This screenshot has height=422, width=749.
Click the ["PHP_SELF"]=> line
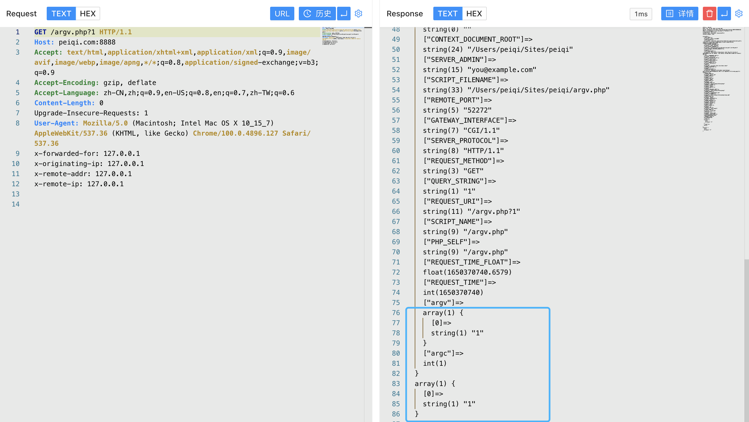click(451, 242)
